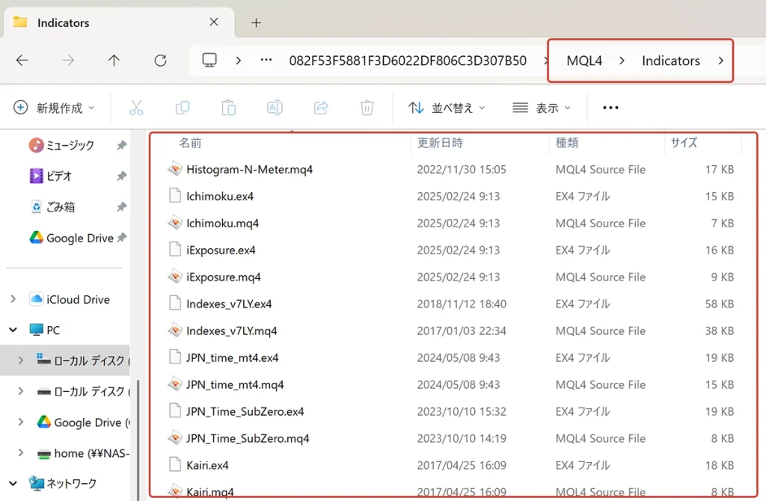The height and width of the screenshot is (501, 766).
Task: Open the 並べ替え sort dropdown
Action: click(x=447, y=108)
